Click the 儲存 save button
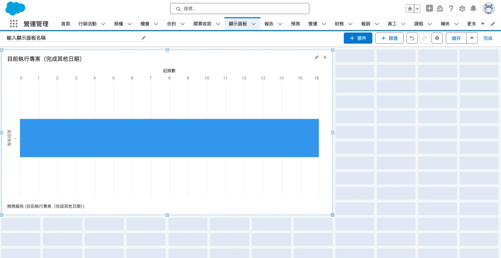 (x=456, y=38)
